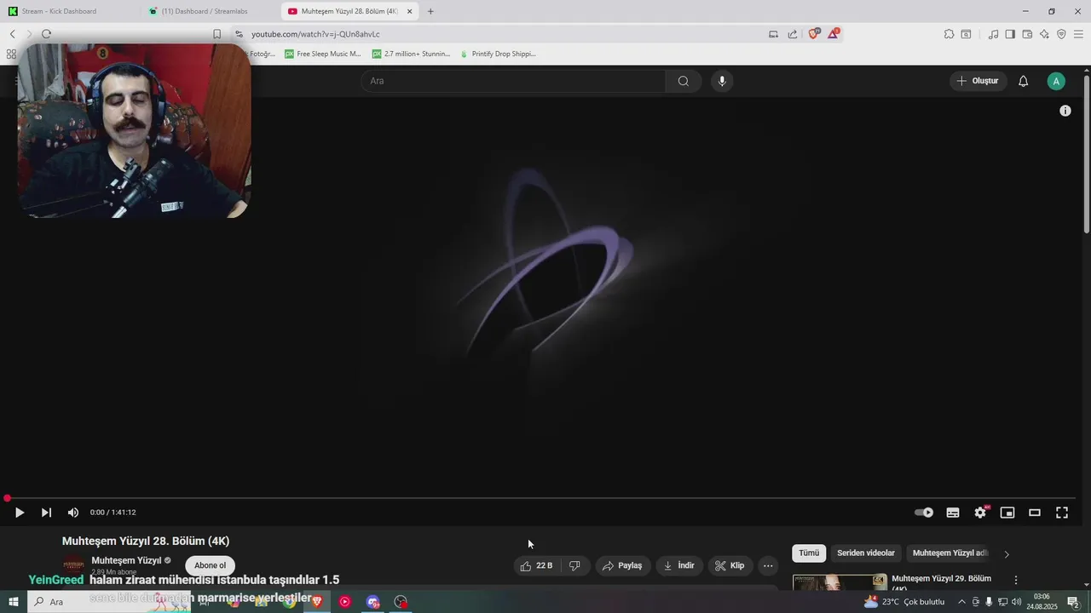This screenshot has width=1091, height=613.
Task: Open the Oluştur create button
Action: pyautogui.click(x=978, y=81)
